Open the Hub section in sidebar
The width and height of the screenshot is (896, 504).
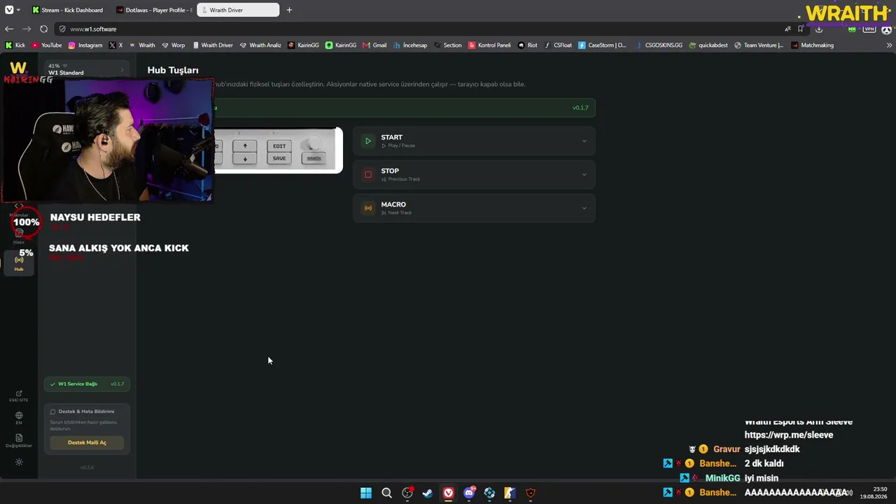pyautogui.click(x=19, y=263)
